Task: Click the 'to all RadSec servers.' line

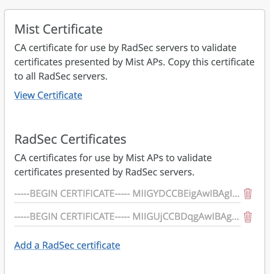Action: pos(61,76)
